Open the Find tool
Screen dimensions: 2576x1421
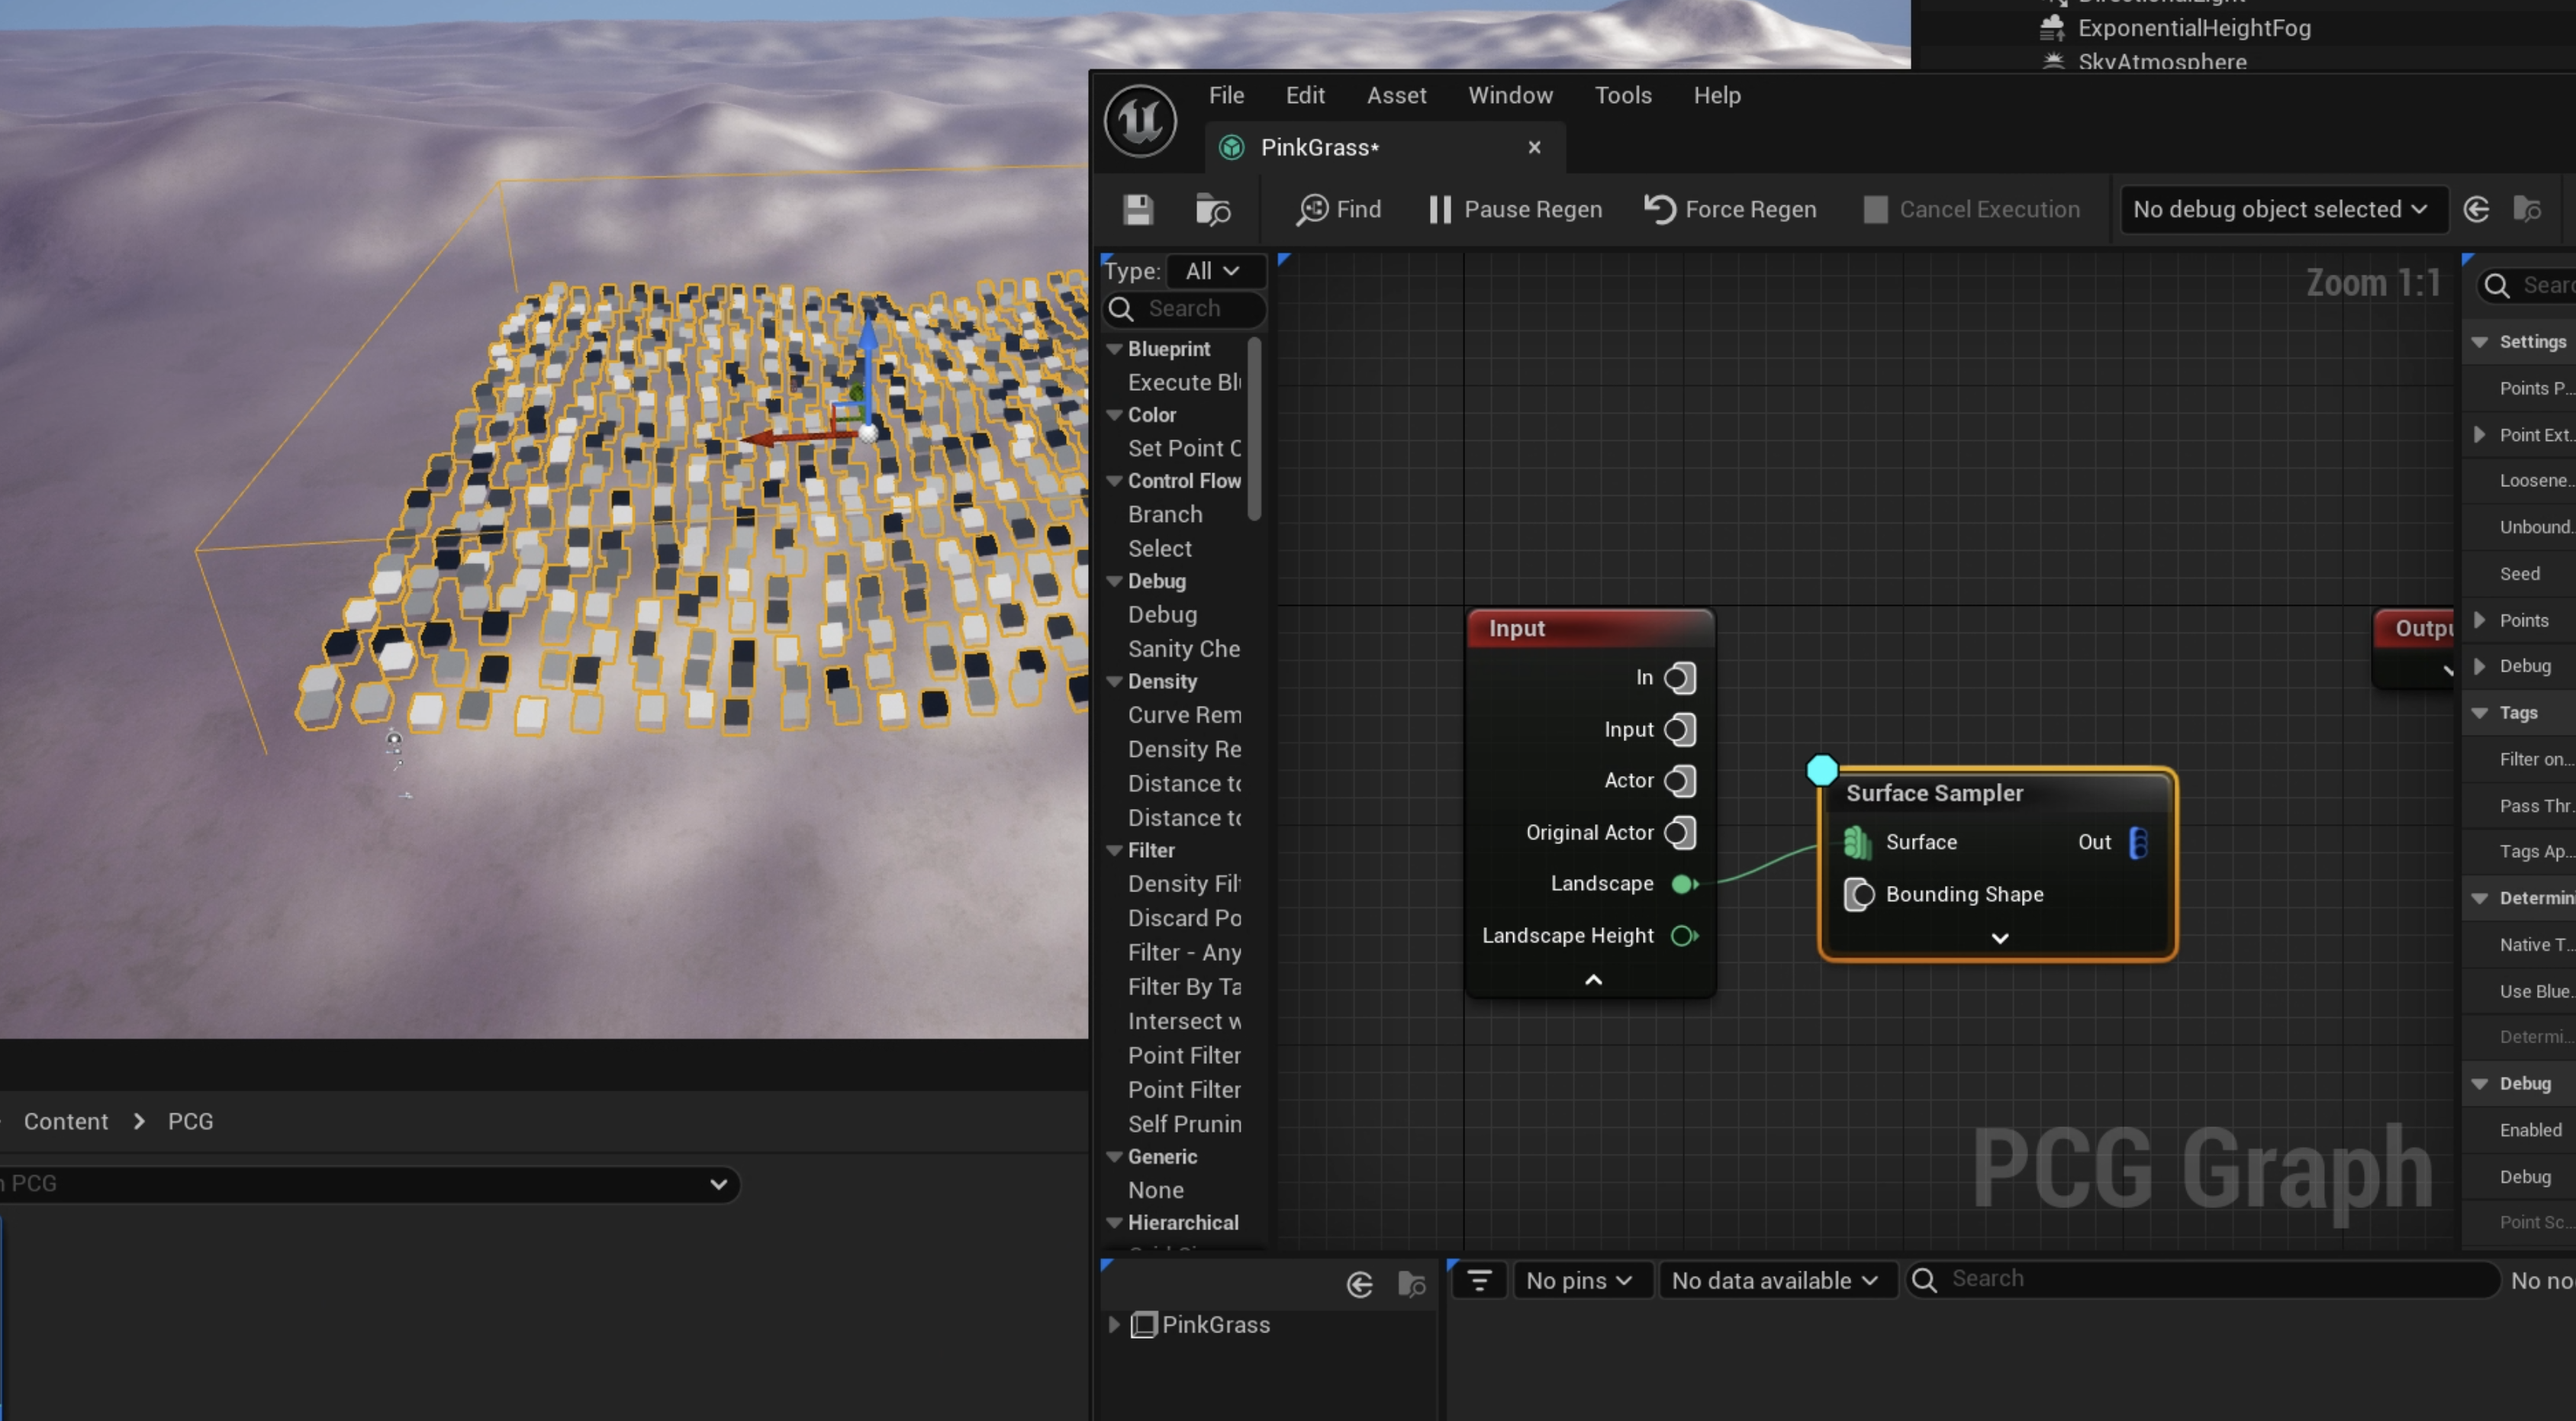(1338, 210)
